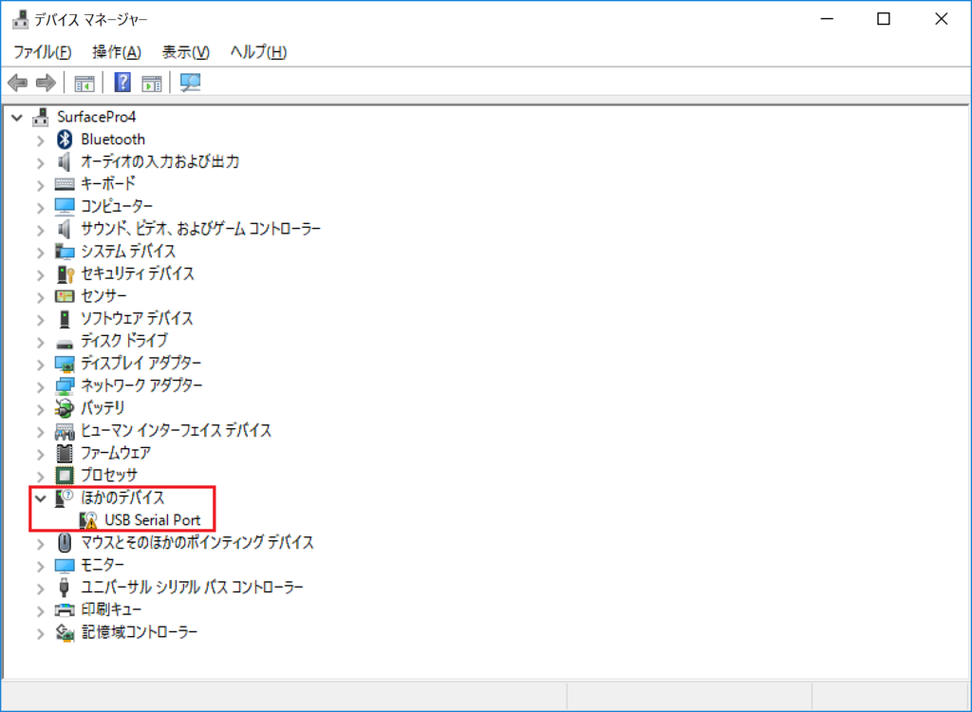Select the ディスク ドライブ label
Screen dimensions: 972x712
point(124,341)
